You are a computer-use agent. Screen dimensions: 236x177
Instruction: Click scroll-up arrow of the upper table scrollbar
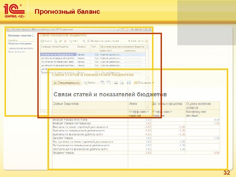pyautogui.click(x=147, y=47)
